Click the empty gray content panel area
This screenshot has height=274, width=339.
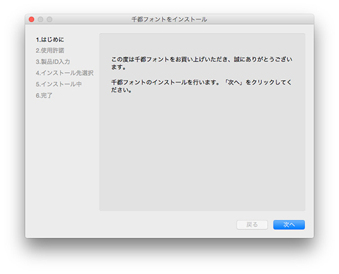[x=202, y=152]
